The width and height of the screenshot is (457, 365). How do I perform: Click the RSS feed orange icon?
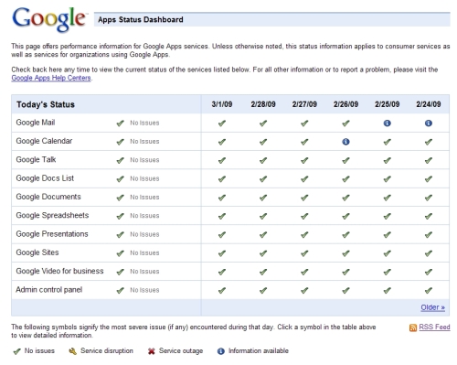413,327
